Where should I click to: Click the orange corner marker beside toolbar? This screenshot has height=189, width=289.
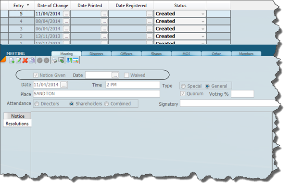pyautogui.click(x=3, y=60)
